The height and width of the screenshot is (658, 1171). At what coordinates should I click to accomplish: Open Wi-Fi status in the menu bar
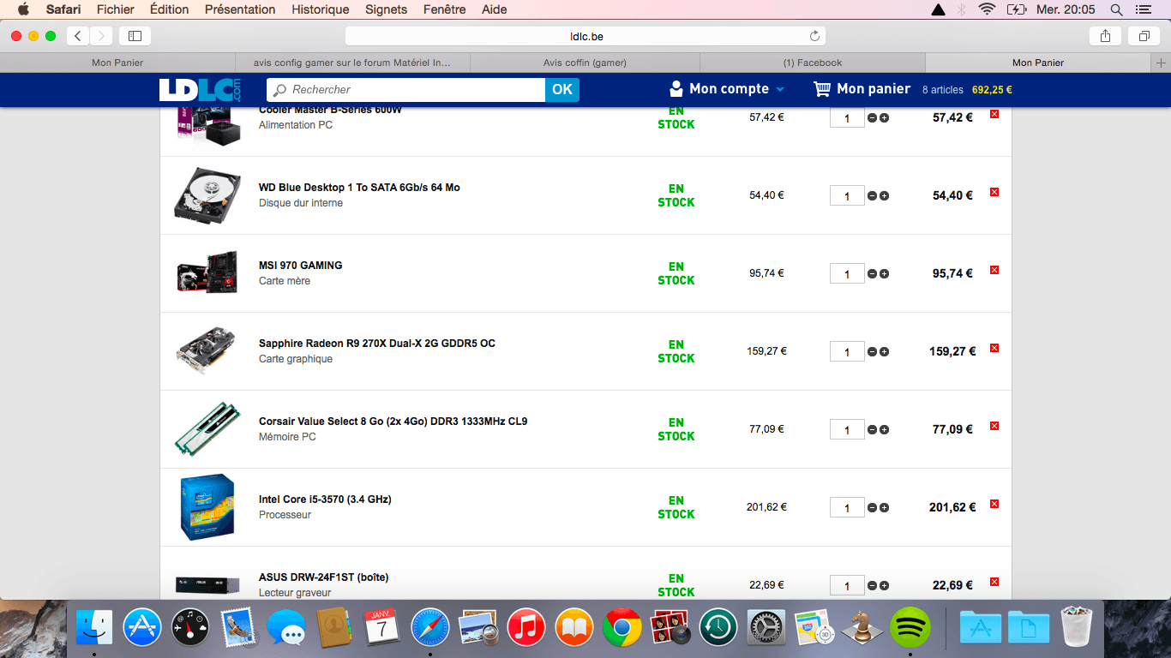coord(987,9)
